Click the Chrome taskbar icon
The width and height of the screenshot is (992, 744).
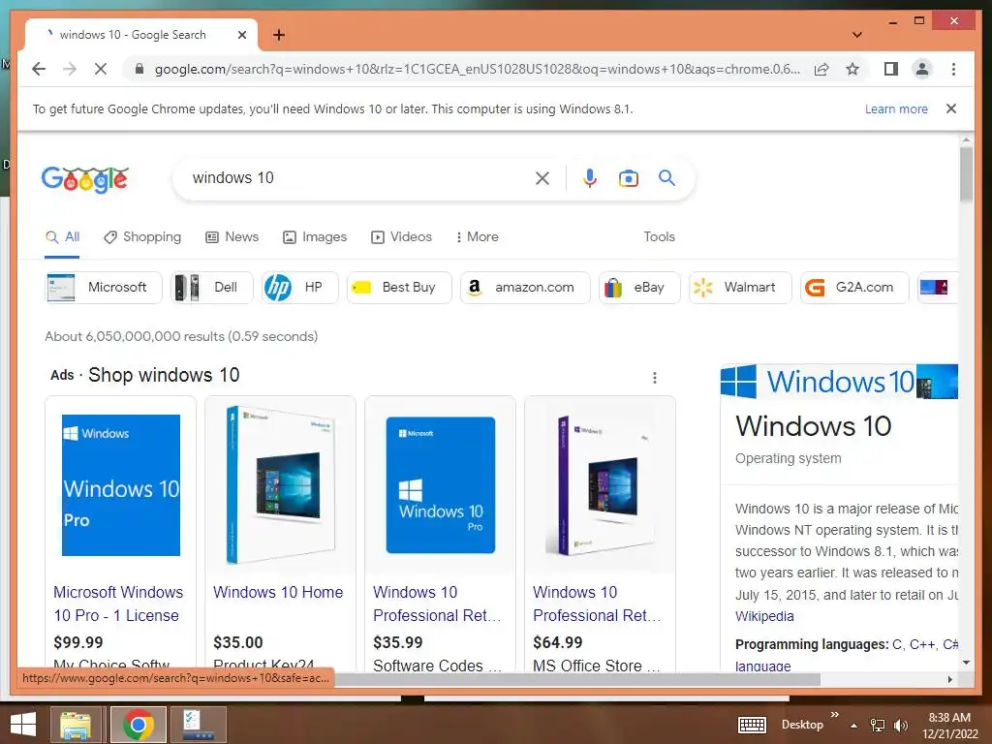point(138,725)
